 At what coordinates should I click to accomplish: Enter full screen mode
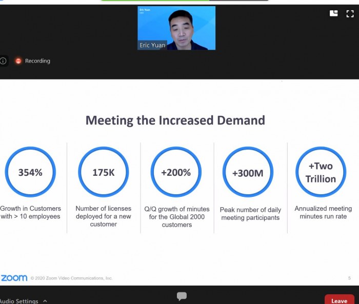pyautogui.click(x=350, y=13)
